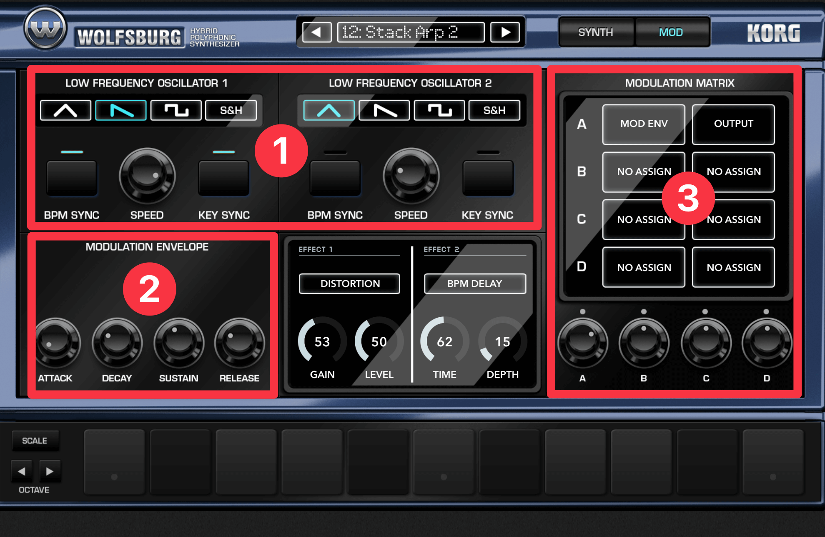The image size is (825, 537).
Task: Click the preset name display Stack Arp 2
Action: pos(411,32)
